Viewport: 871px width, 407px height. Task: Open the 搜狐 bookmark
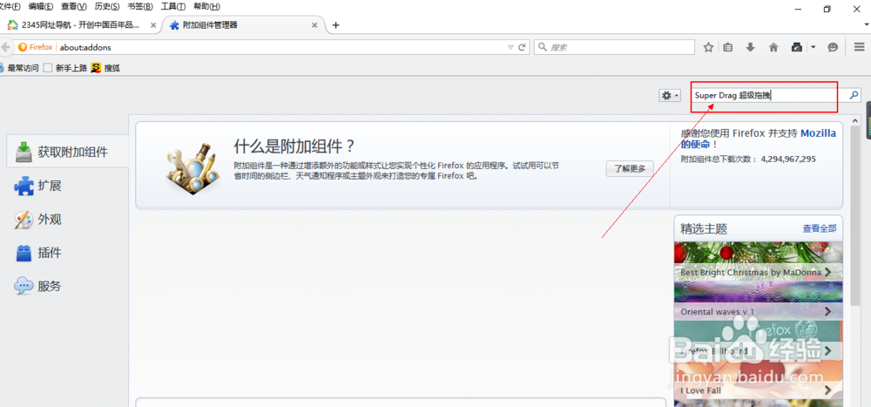click(106, 68)
